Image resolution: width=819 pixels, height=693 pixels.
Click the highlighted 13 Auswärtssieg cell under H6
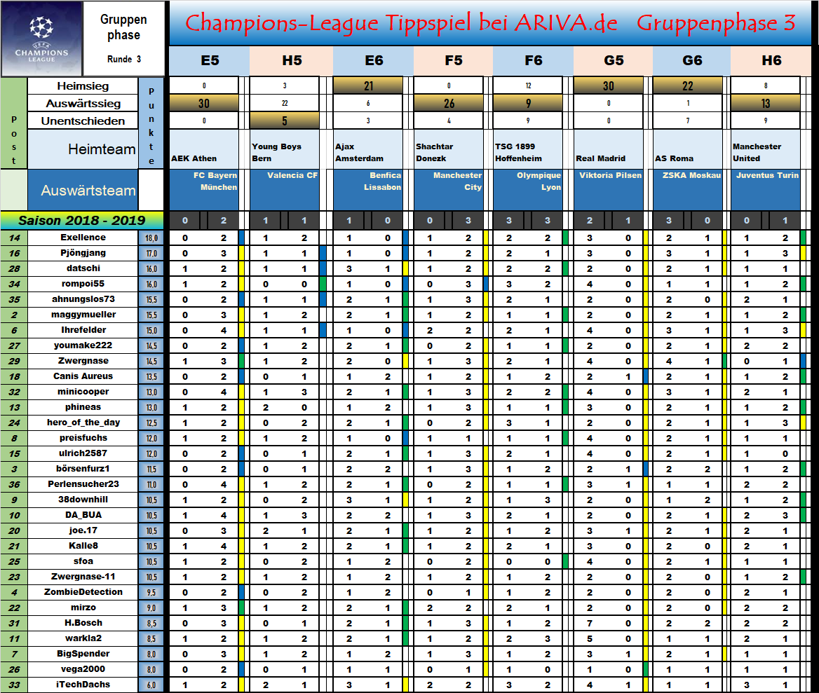[765, 103]
